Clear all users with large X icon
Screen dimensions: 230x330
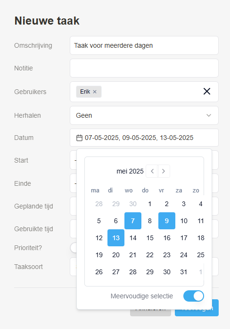[x=207, y=91]
